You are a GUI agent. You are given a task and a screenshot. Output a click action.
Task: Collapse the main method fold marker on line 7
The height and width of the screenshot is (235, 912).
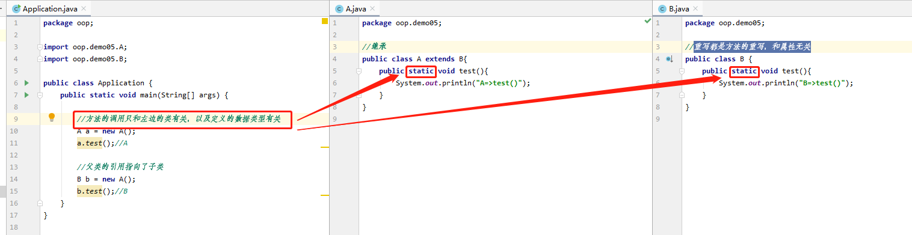pyautogui.click(x=40, y=95)
